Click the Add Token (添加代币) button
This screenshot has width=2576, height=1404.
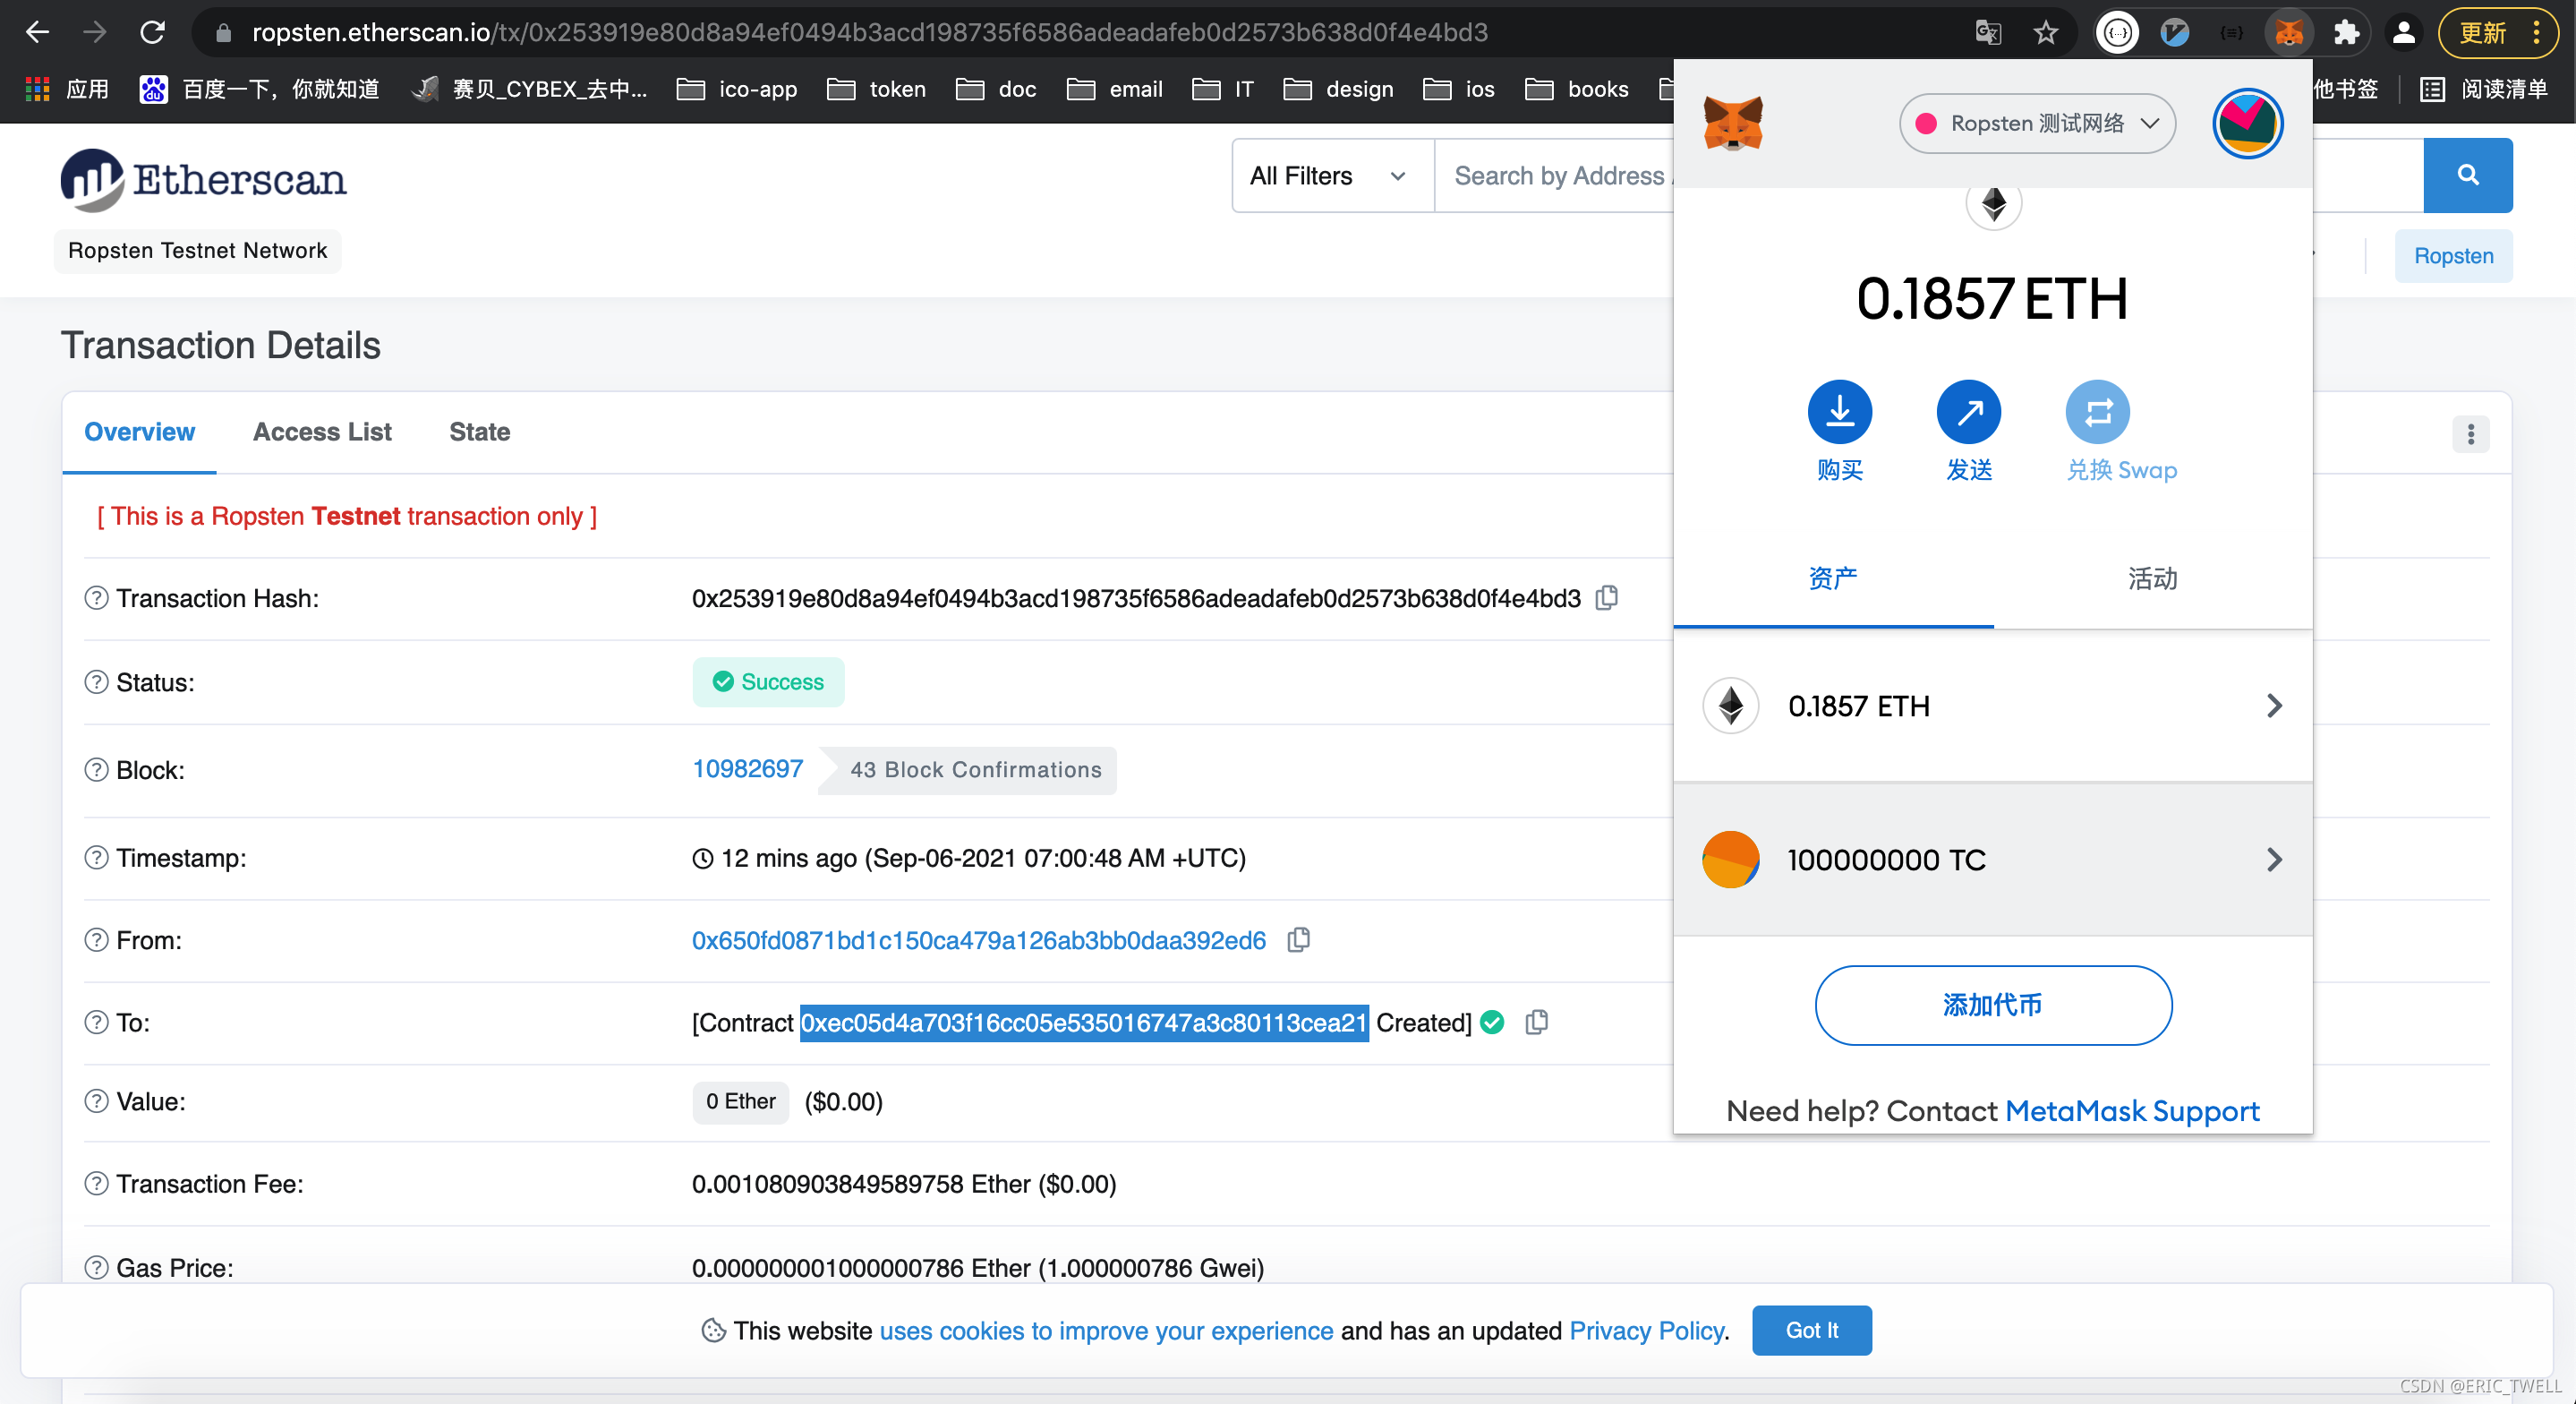pos(1992,1005)
